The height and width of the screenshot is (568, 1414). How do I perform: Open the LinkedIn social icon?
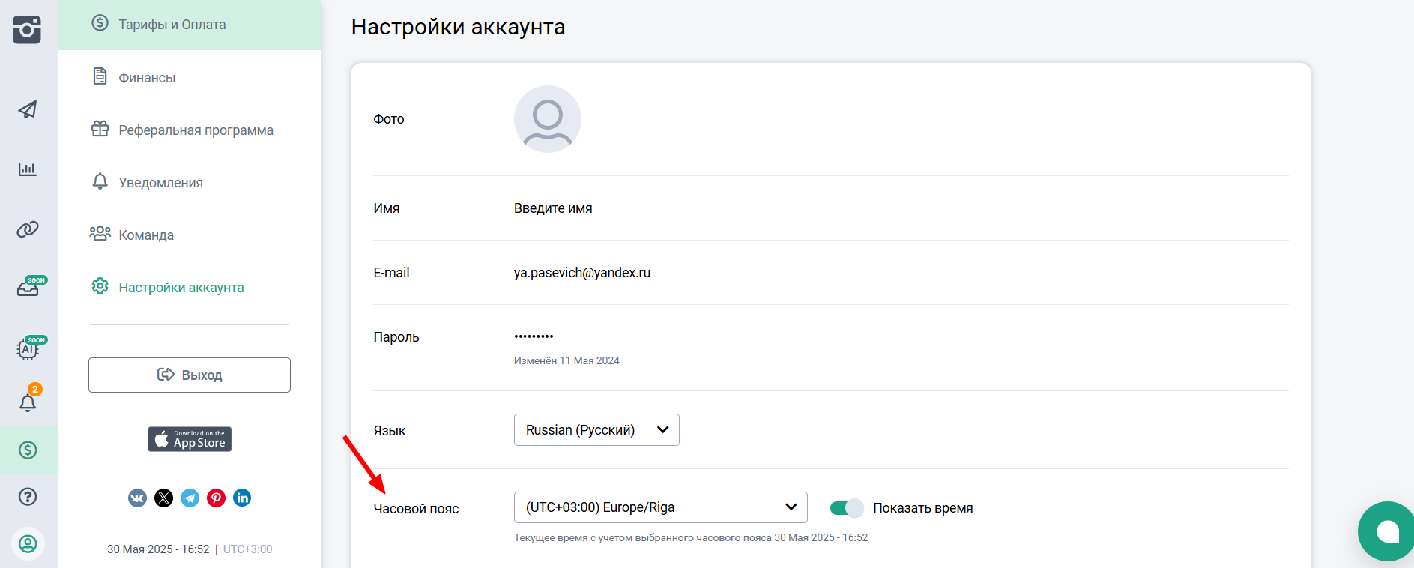coord(242,498)
